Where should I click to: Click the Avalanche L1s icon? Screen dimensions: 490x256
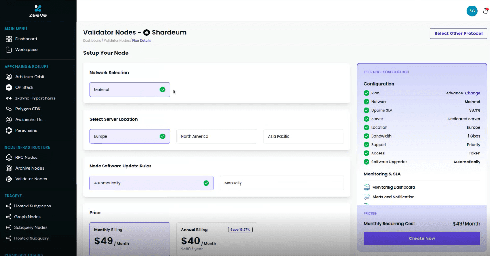(x=9, y=120)
